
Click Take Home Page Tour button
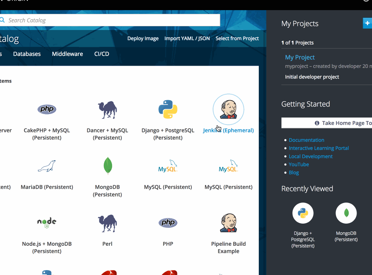327,123
